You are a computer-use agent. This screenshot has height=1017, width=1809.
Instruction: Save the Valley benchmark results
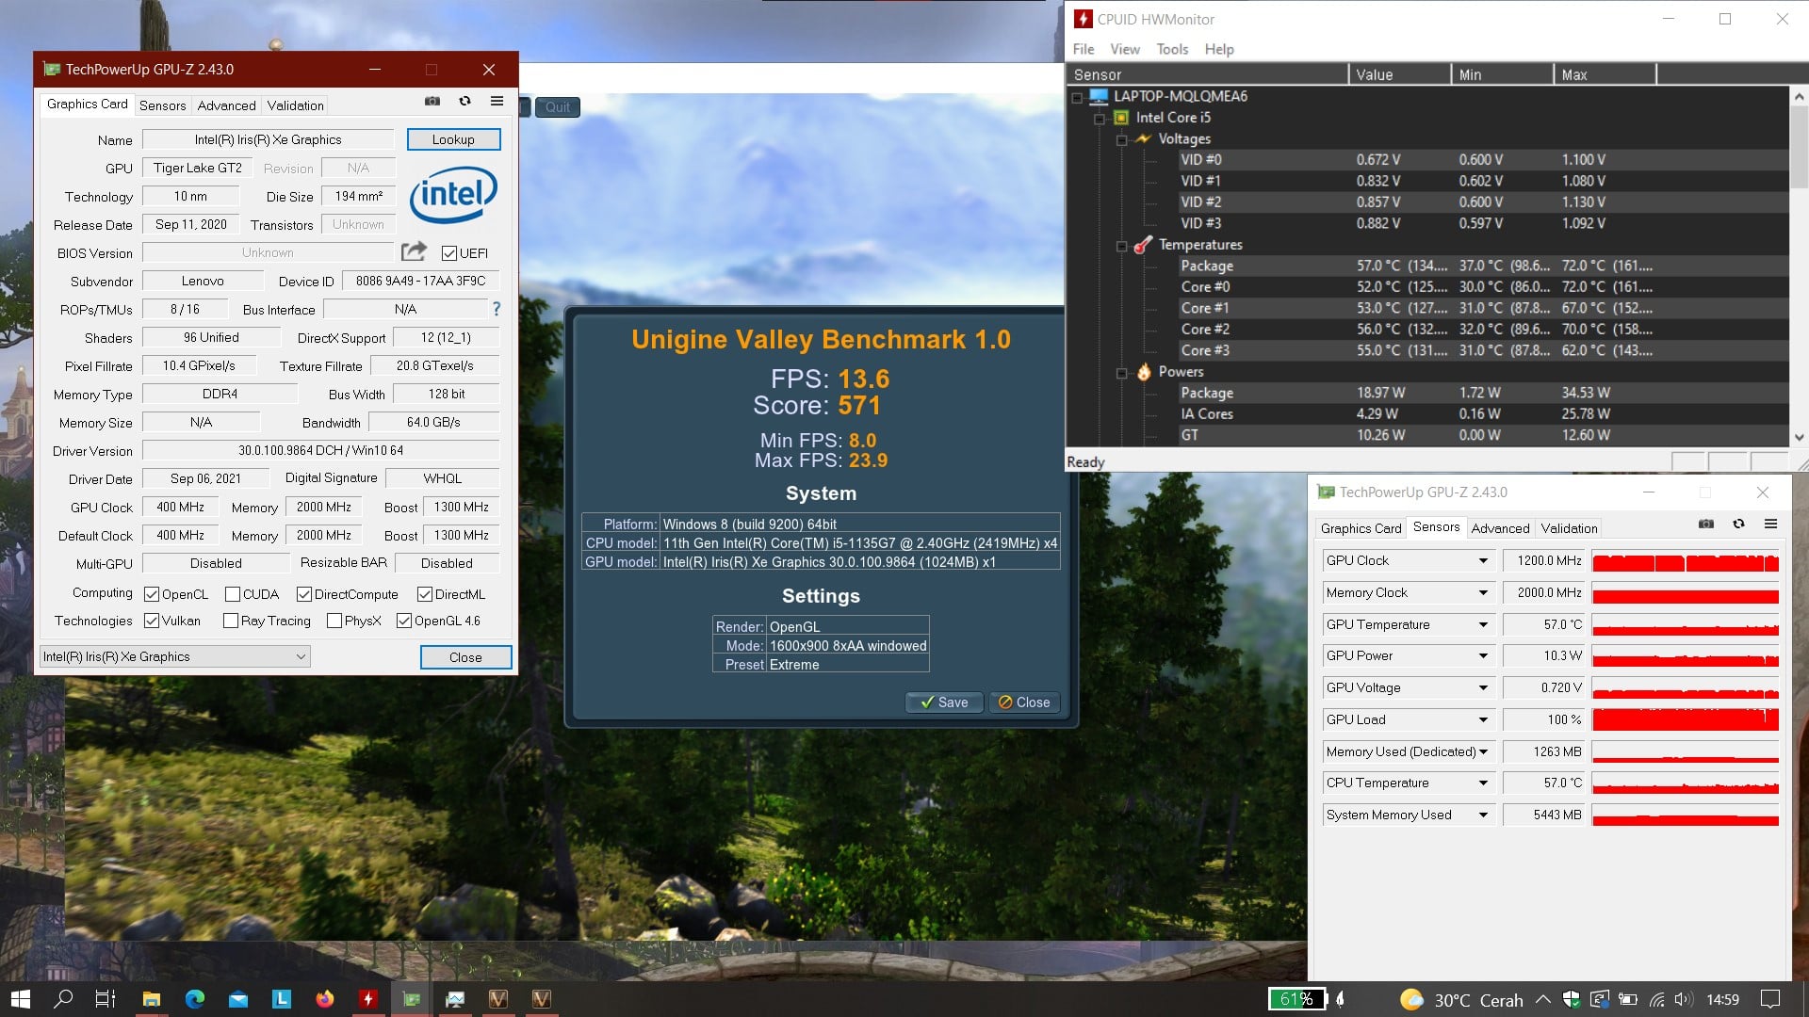943,702
